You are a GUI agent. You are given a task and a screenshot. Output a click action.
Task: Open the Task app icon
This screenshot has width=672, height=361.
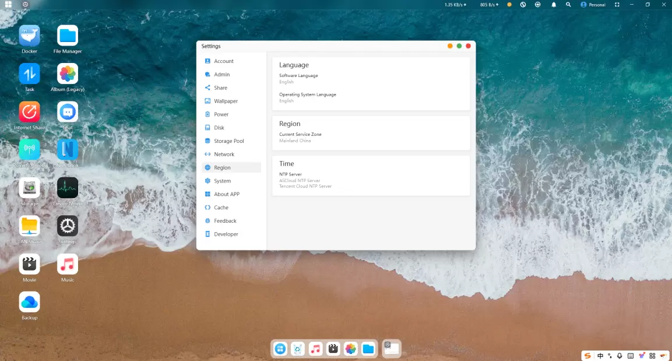[x=29, y=74]
